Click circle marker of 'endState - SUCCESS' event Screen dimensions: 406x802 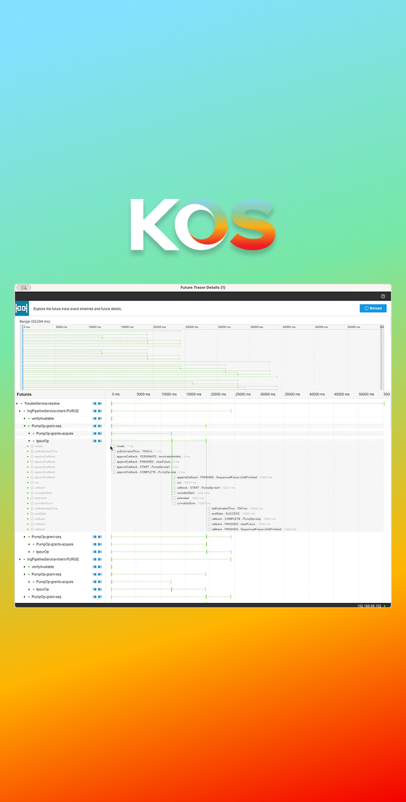click(209, 513)
